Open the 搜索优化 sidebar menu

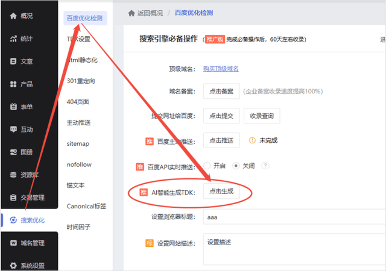pos(29,220)
